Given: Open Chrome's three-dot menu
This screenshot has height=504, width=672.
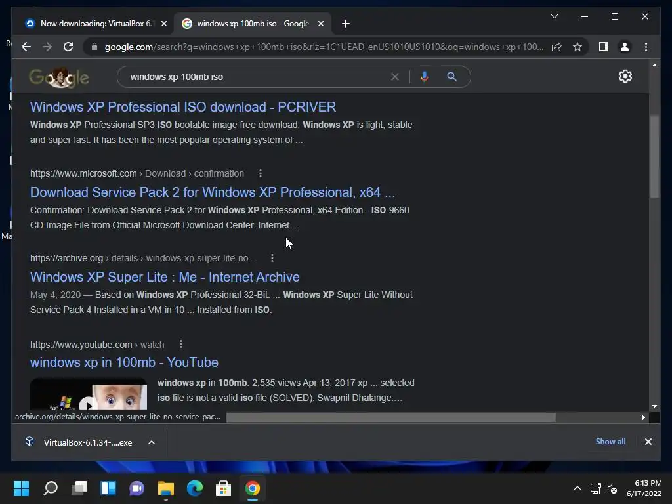Looking at the screenshot, I should point(646,47).
